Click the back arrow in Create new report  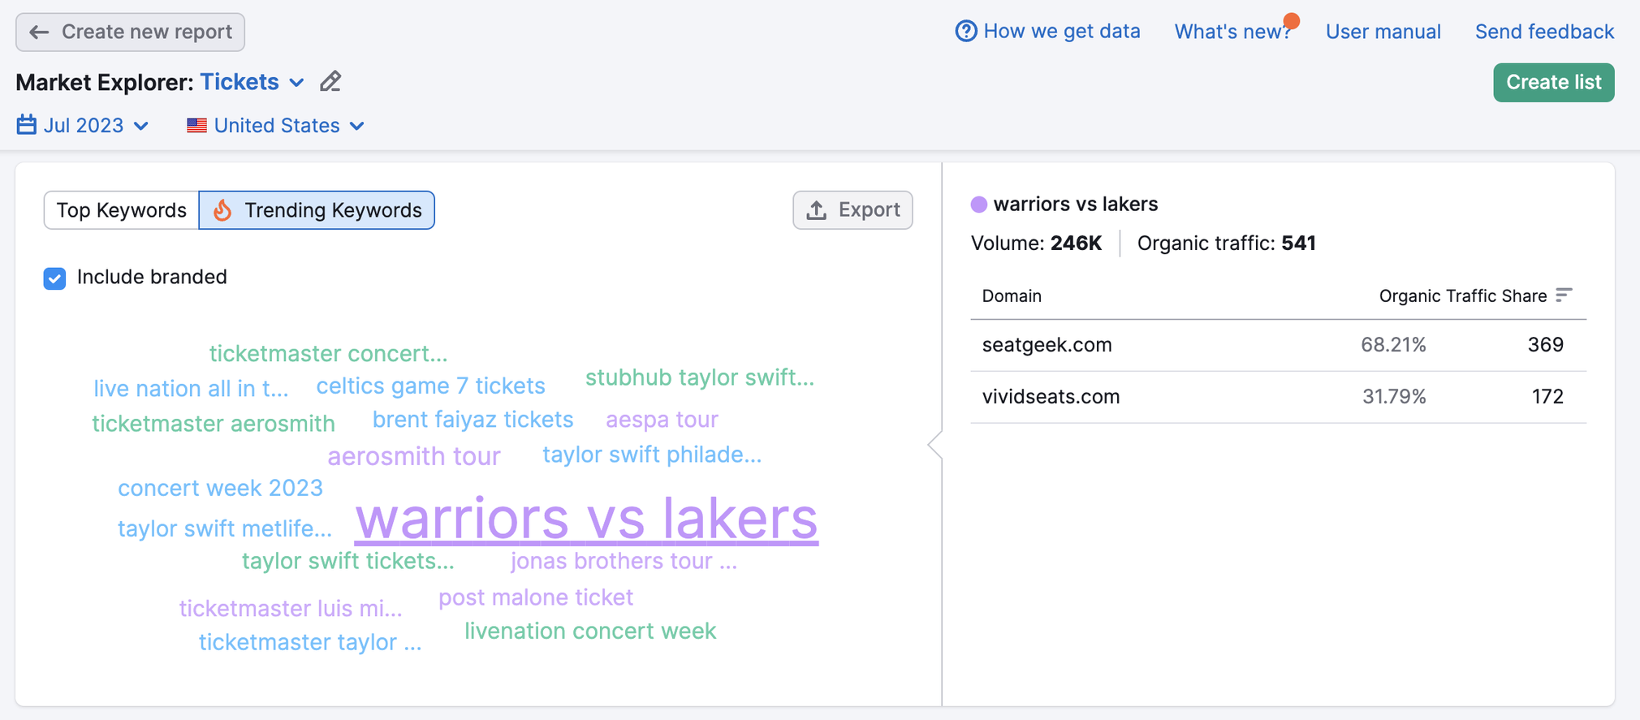point(39,32)
